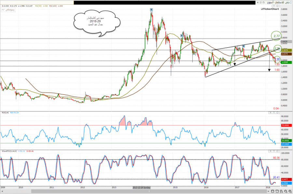
Task: Click the small icon beside the Arabic window title
Action: point(291,2)
